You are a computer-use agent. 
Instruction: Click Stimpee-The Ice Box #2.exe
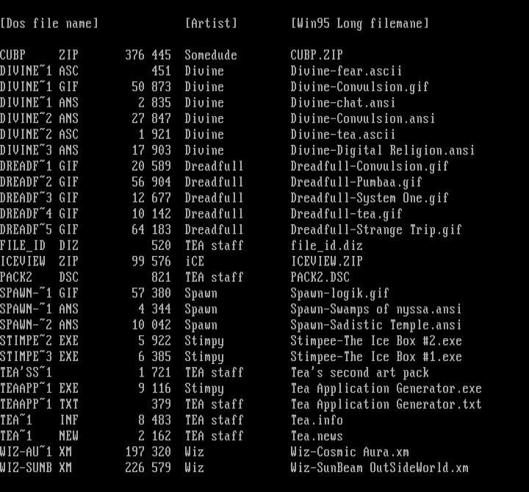(x=375, y=341)
